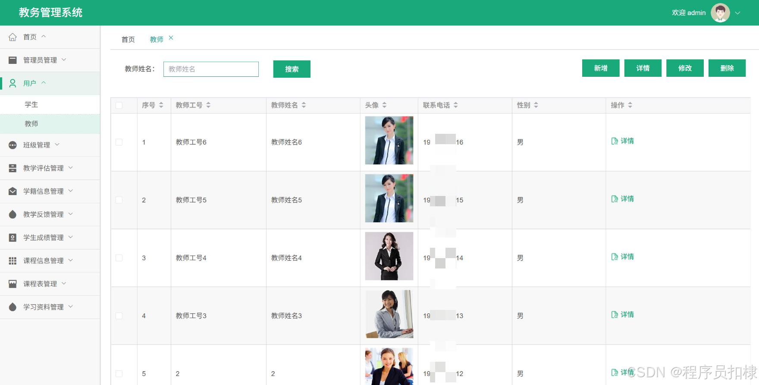The image size is (759, 385).
Task: Select the 教师 tab
Action: (157, 39)
